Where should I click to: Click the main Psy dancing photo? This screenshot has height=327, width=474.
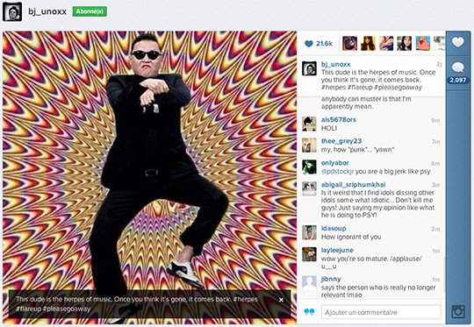(149, 178)
